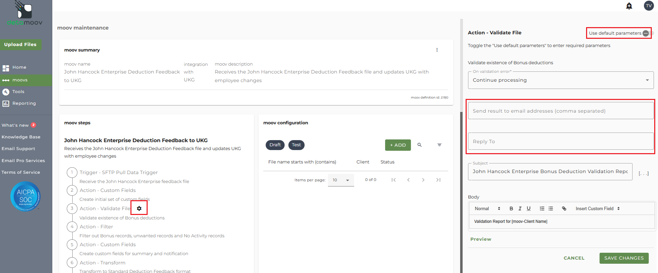Viewport: 658px width, 273px height.
Task: Click the Subject custom field [...] button
Action: (x=644, y=173)
